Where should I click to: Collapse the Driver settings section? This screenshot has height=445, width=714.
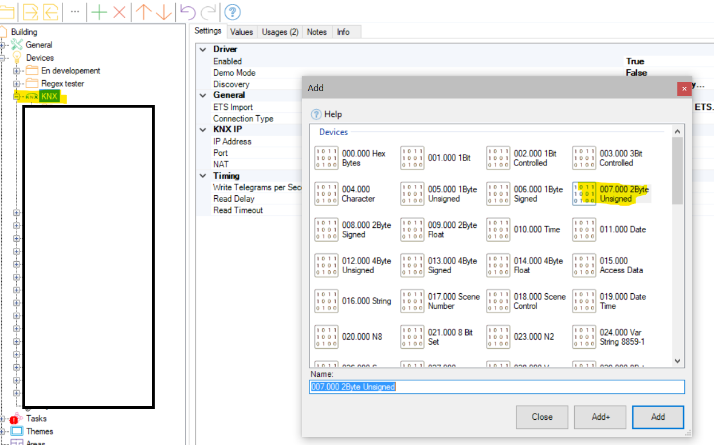tap(203, 50)
